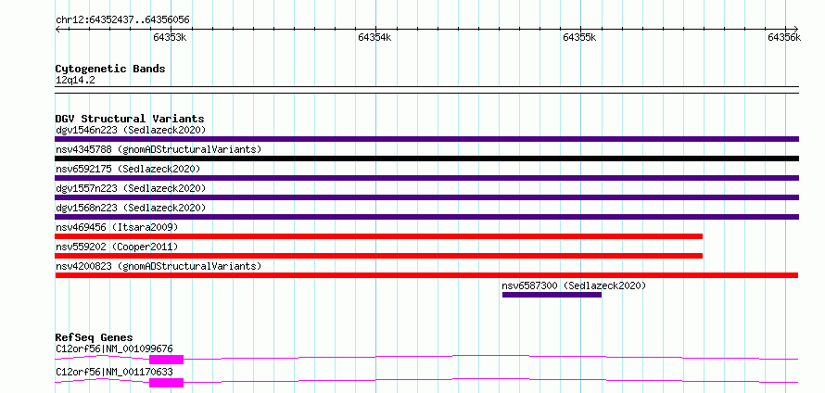Screen dimensions: 825x393
Task: Select the red bar for nsv4200823
Action: click(426, 275)
